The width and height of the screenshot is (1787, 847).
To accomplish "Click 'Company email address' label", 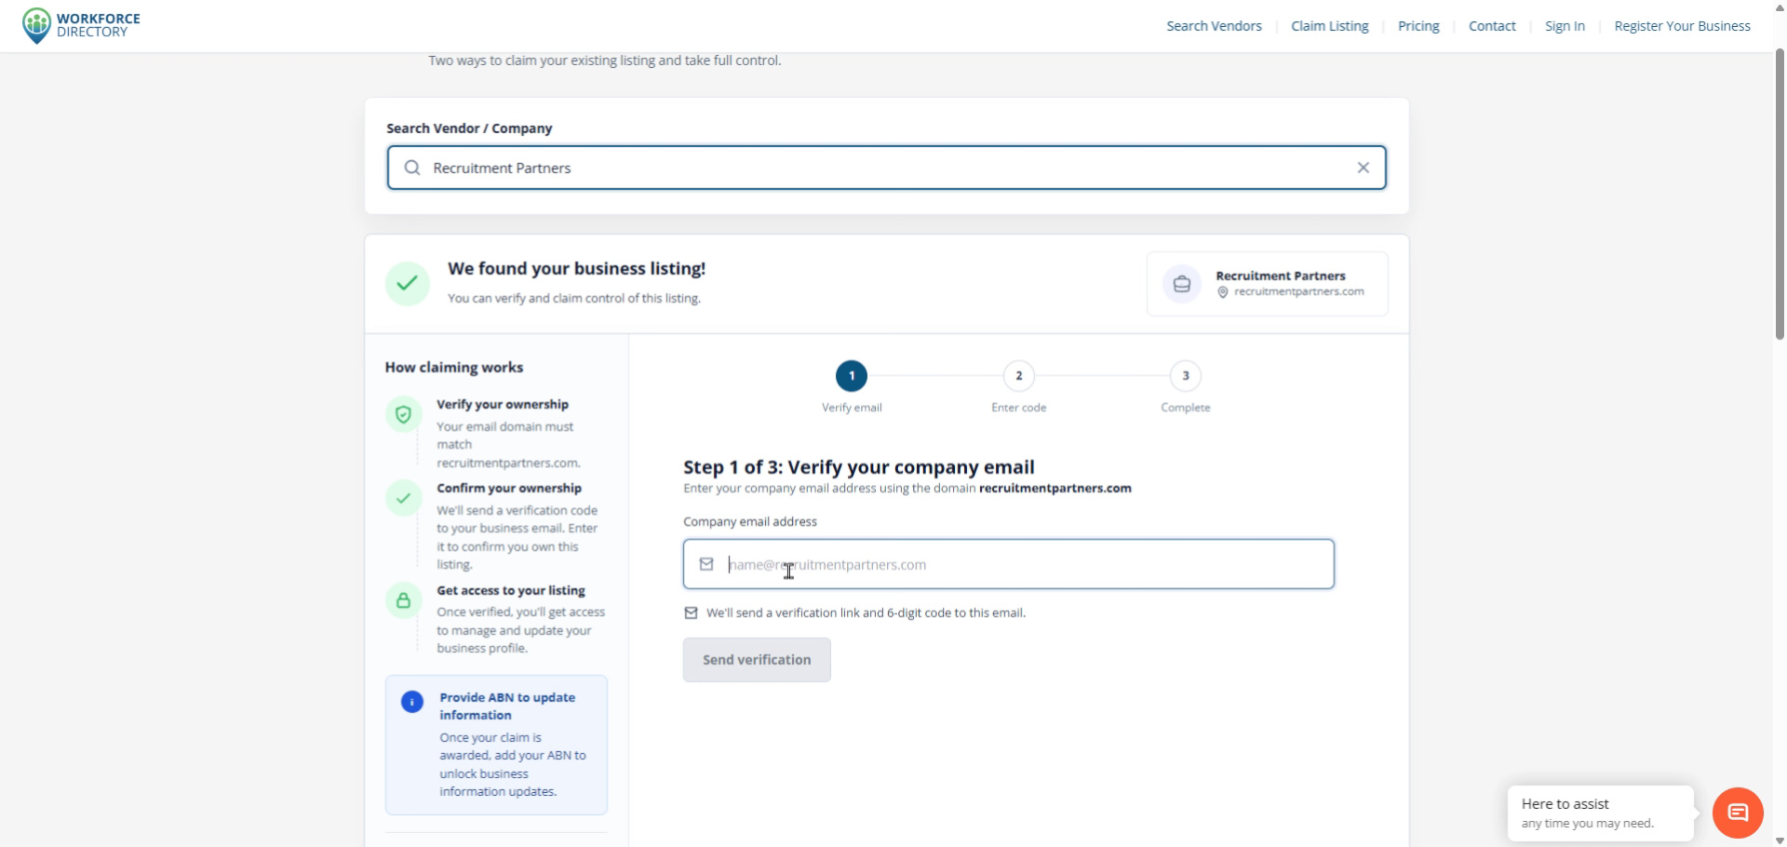I will coord(750,521).
